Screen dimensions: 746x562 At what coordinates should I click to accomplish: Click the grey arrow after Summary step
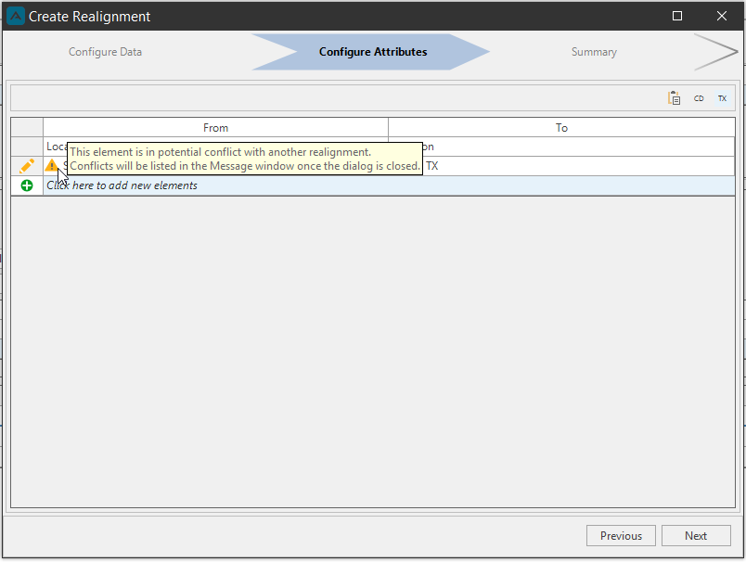coord(715,52)
